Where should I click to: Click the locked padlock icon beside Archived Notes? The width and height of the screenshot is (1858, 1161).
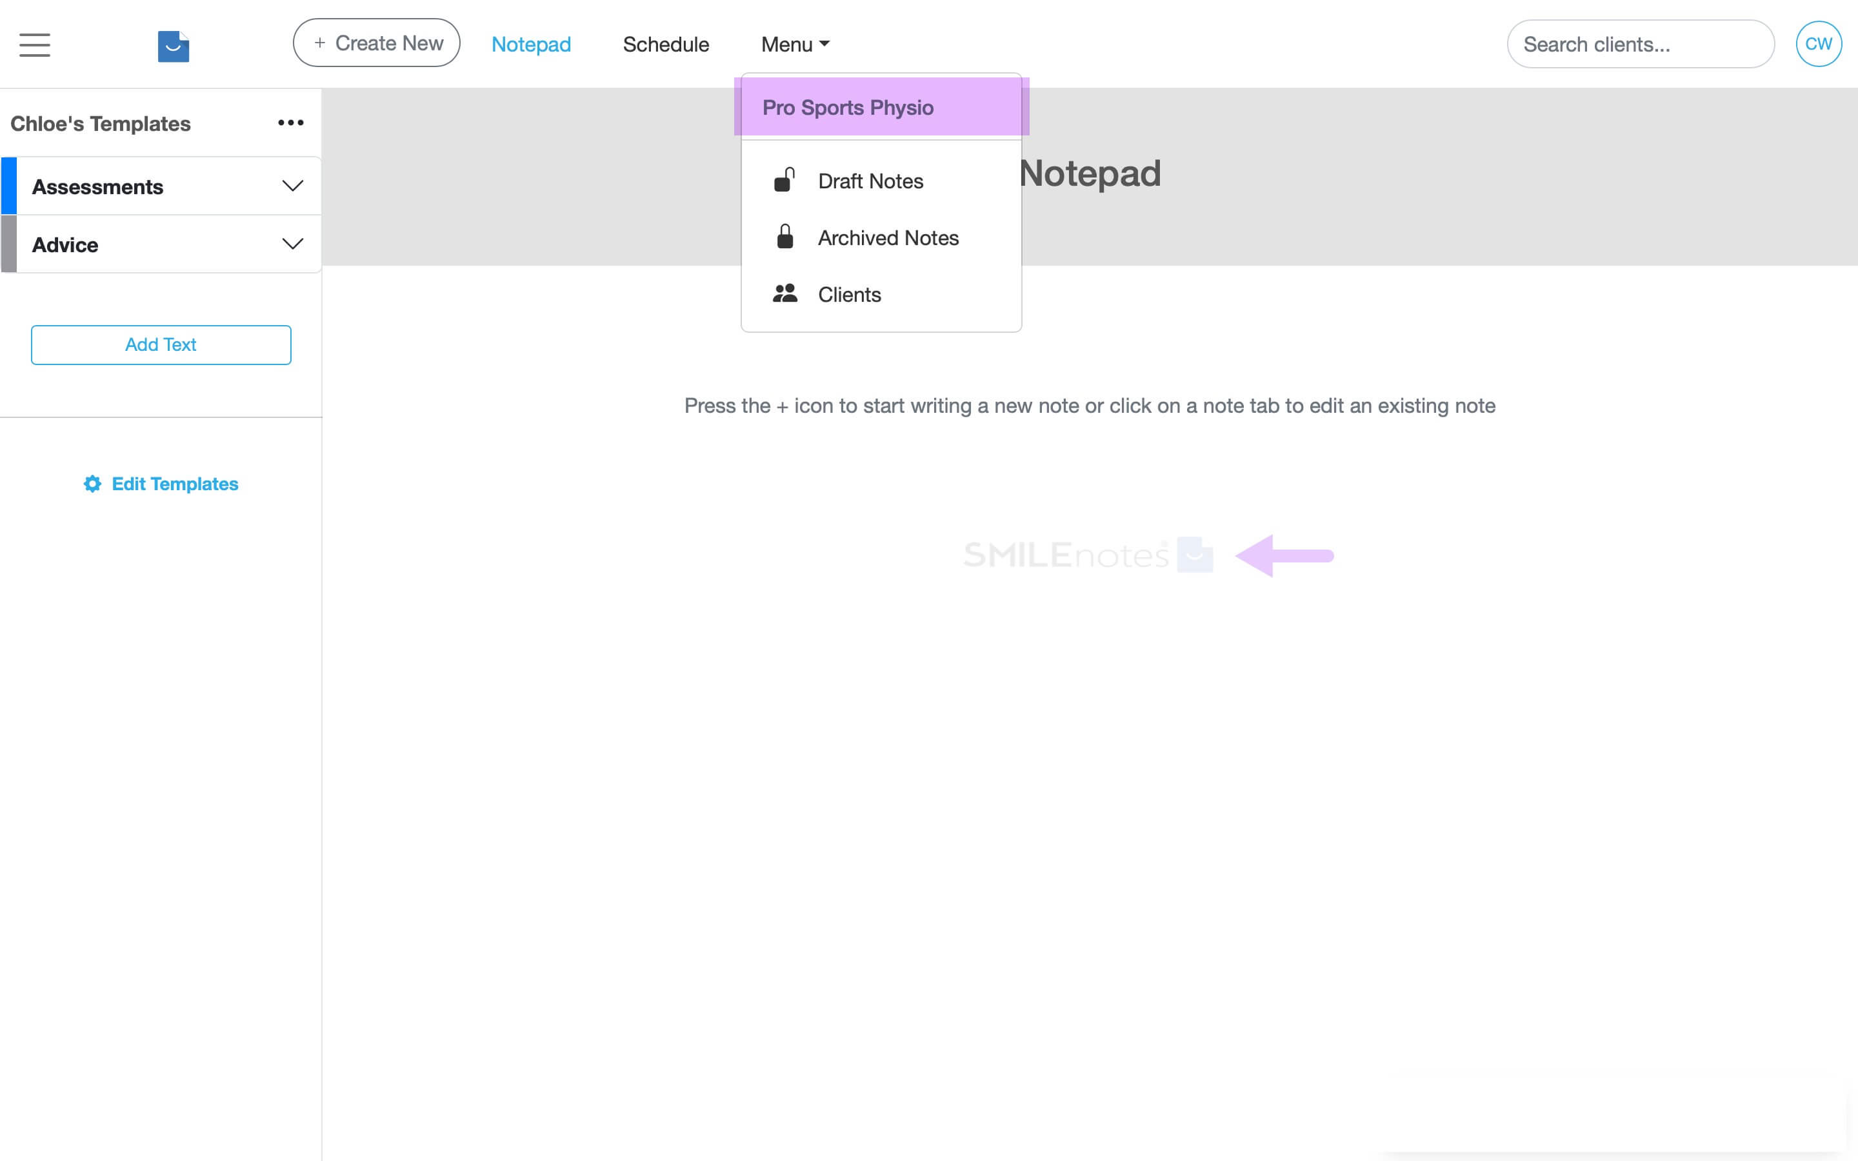tap(784, 237)
